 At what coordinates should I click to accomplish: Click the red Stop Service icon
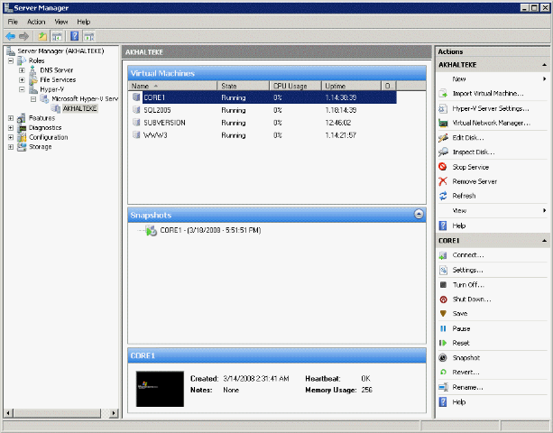point(443,166)
